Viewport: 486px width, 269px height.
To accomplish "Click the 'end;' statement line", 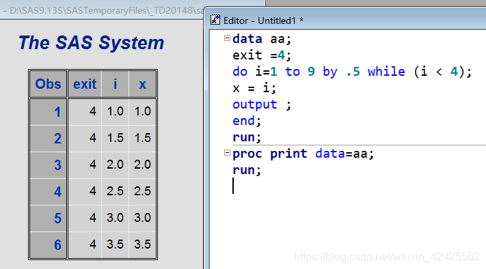I will point(247,121).
